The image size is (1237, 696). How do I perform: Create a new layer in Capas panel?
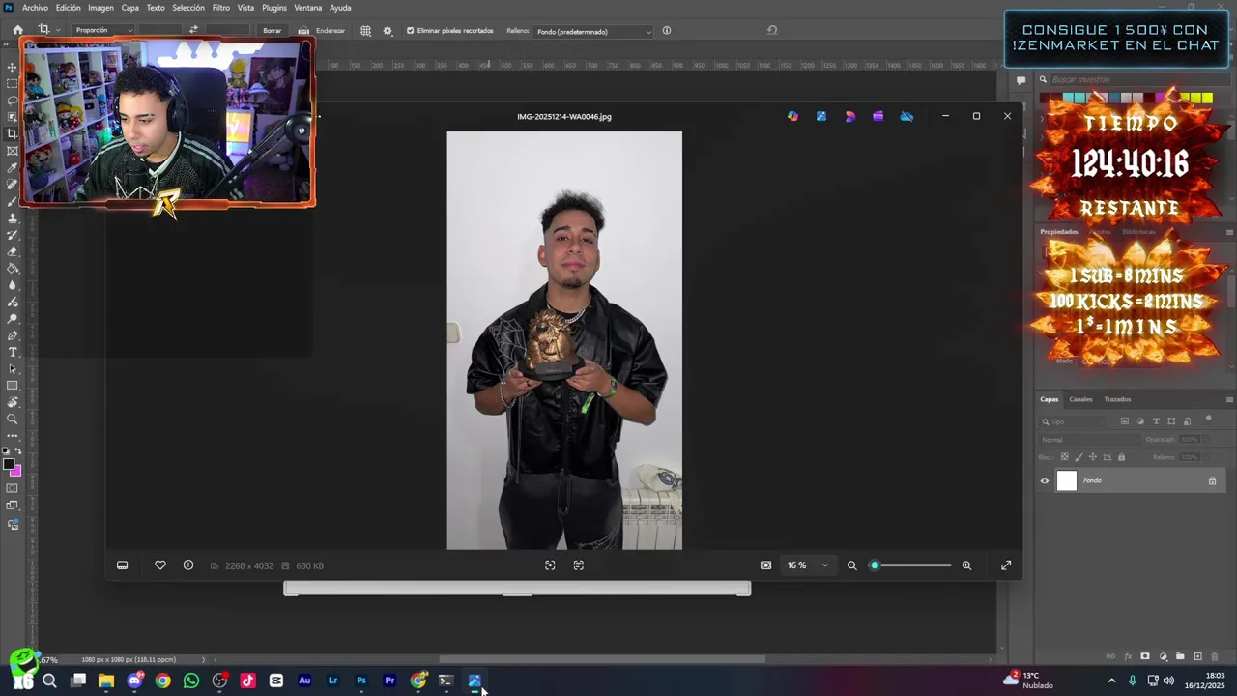click(1197, 656)
